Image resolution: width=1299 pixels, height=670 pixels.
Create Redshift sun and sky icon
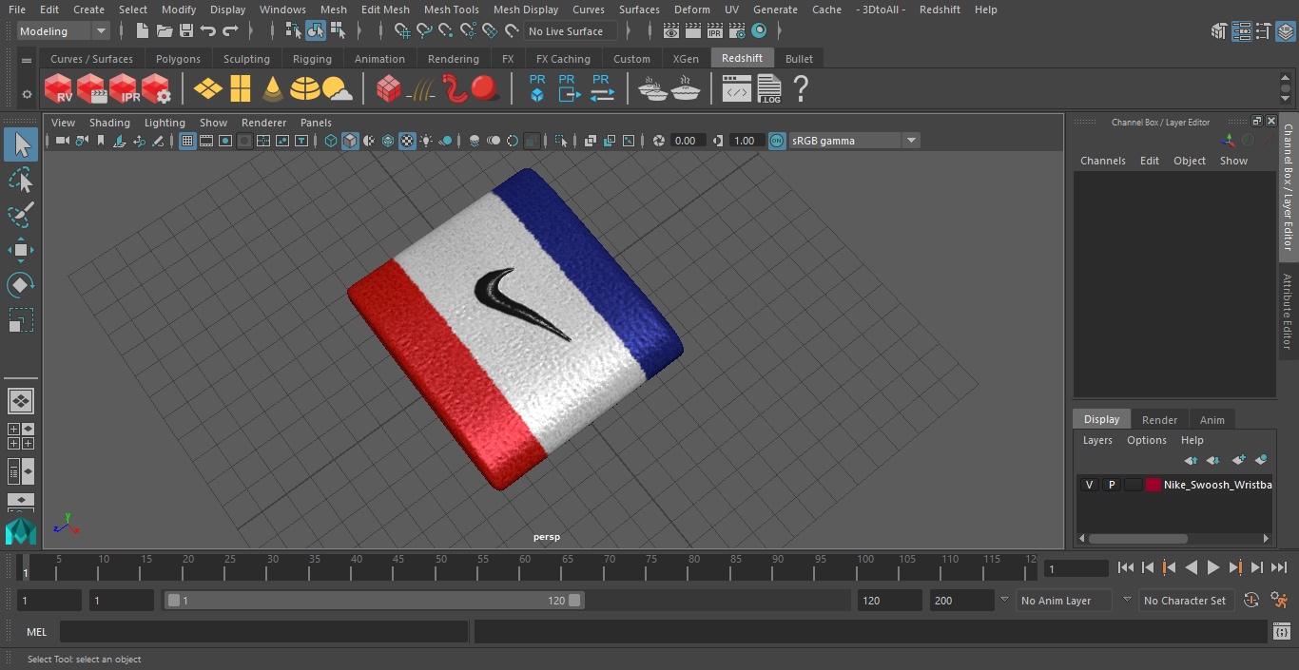click(338, 89)
